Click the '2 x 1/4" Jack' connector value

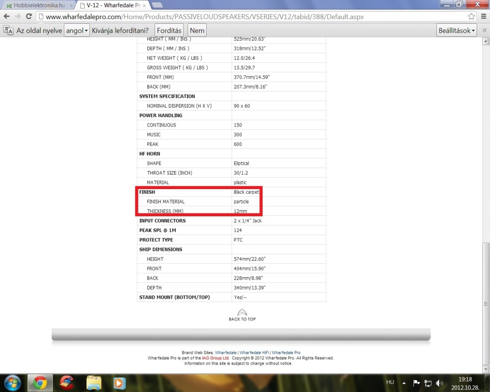[248, 221]
